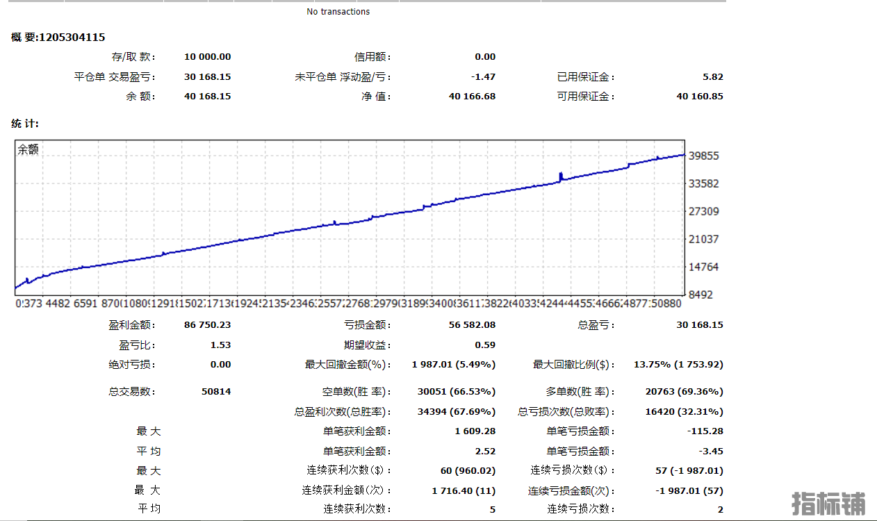Image resolution: width=877 pixels, height=521 pixels.
Task: Select consecutive loss value -1 987.01 (57)
Action: pyautogui.click(x=689, y=490)
